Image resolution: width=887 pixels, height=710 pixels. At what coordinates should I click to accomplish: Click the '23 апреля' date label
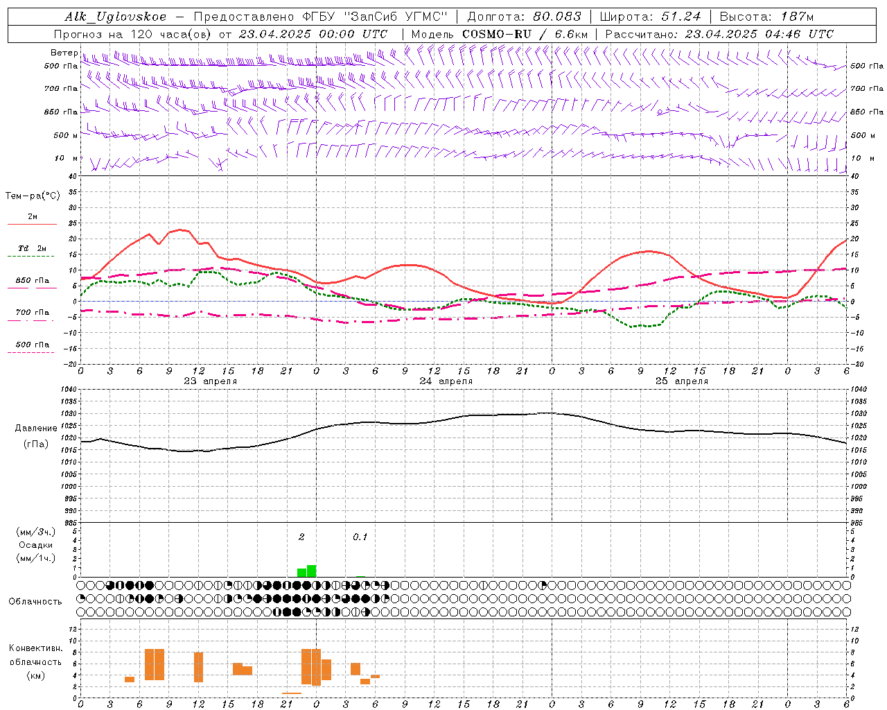[x=211, y=381]
